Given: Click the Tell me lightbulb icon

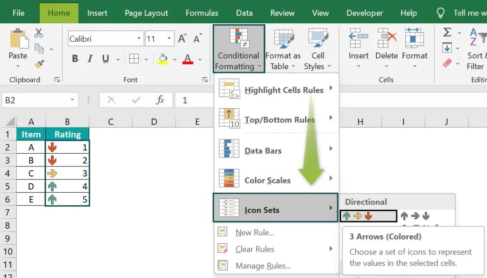Looking at the screenshot, I should (x=440, y=13).
